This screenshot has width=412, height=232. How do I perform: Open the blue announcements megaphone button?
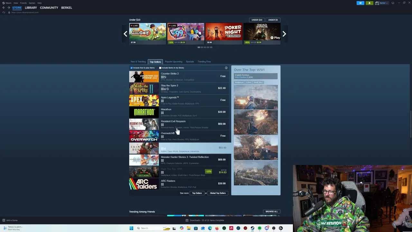click(x=360, y=3)
